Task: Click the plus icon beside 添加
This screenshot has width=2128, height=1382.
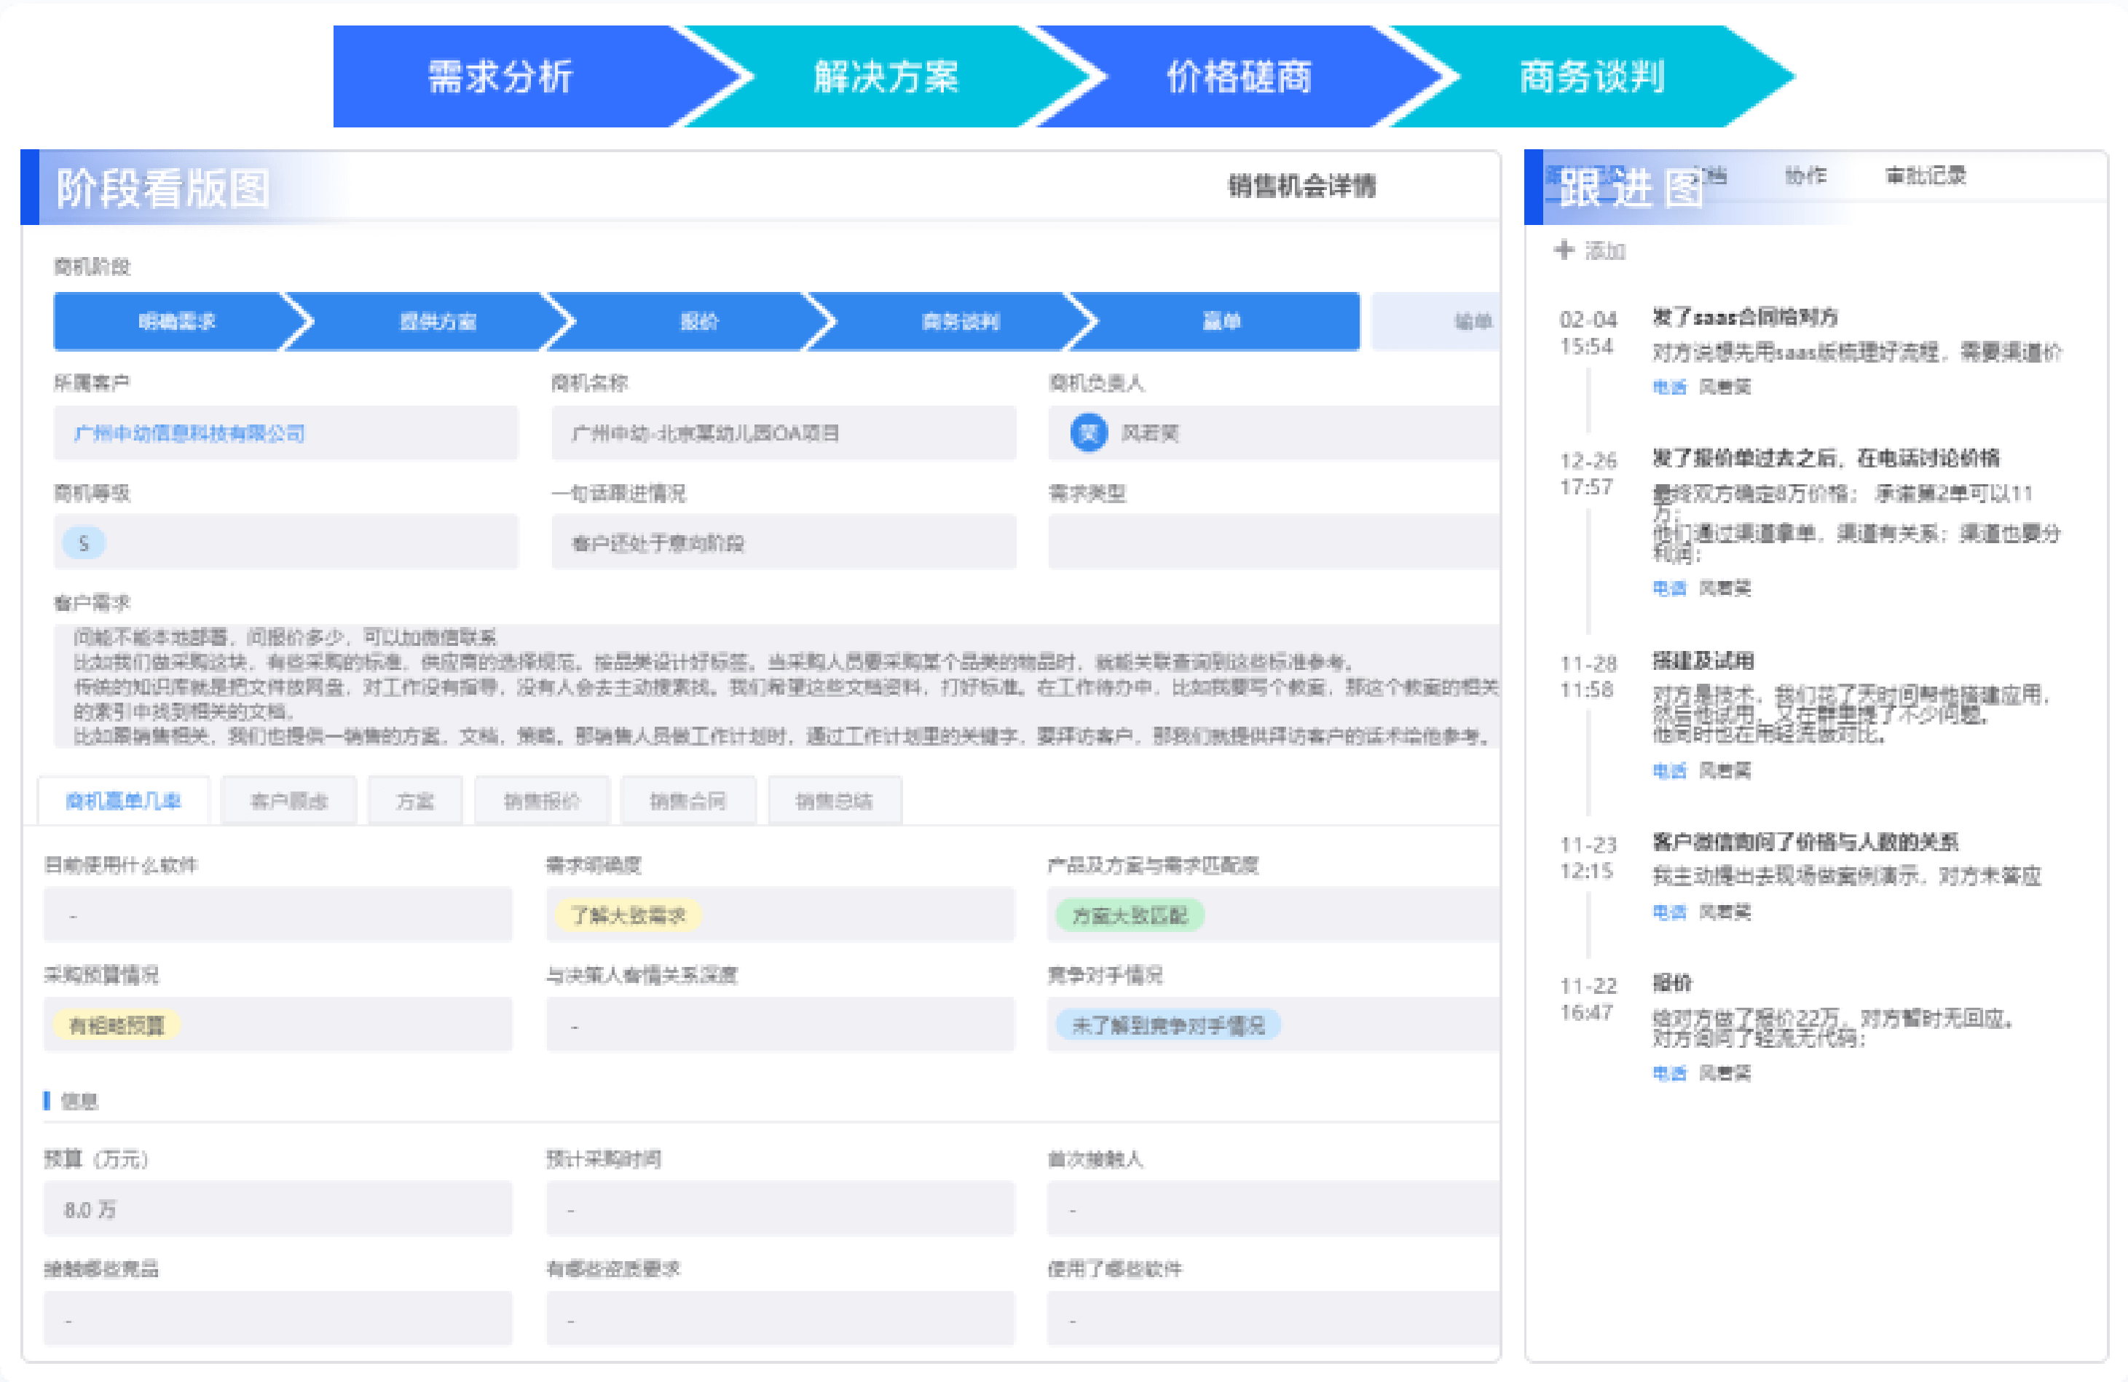Action: [1564, 250]
